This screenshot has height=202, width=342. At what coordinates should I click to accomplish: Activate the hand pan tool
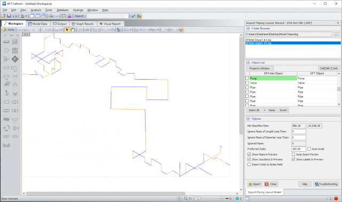(73, 30)
